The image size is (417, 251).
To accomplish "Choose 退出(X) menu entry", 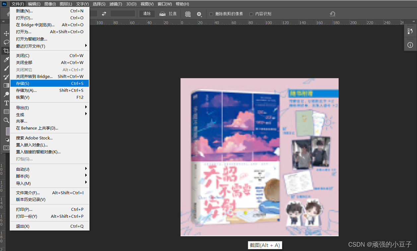I will click(50, 226).
